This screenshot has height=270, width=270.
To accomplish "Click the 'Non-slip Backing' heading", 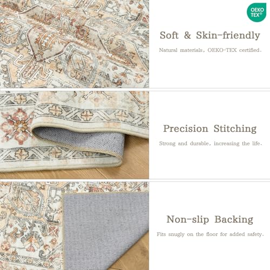I will point(210,219).
